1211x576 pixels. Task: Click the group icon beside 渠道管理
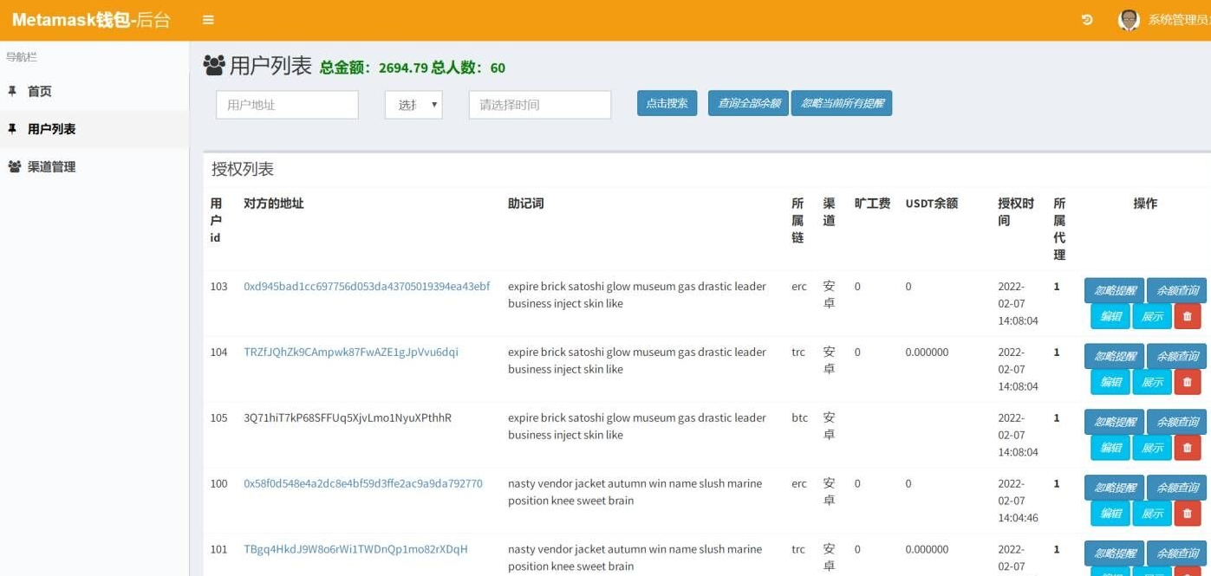click(x=14, y=166)
